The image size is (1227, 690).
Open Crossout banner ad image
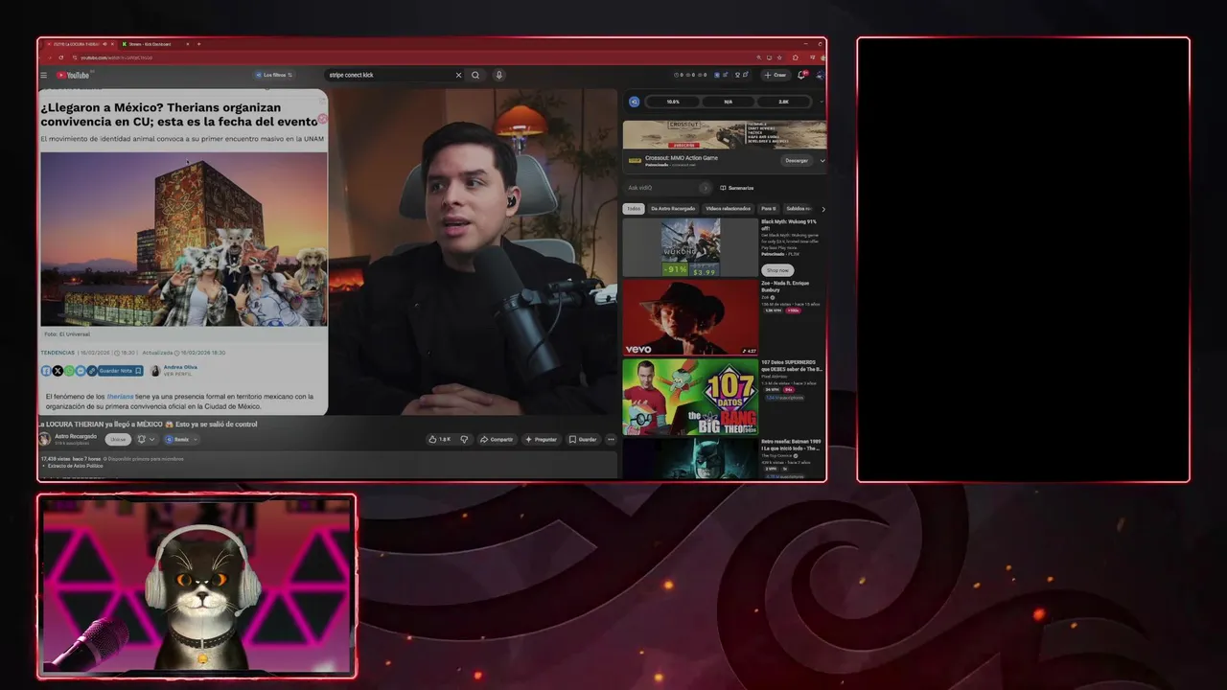pyautogui.click(x=724, y=134)
